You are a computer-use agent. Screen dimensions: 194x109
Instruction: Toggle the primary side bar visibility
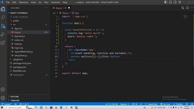(166, 2)
